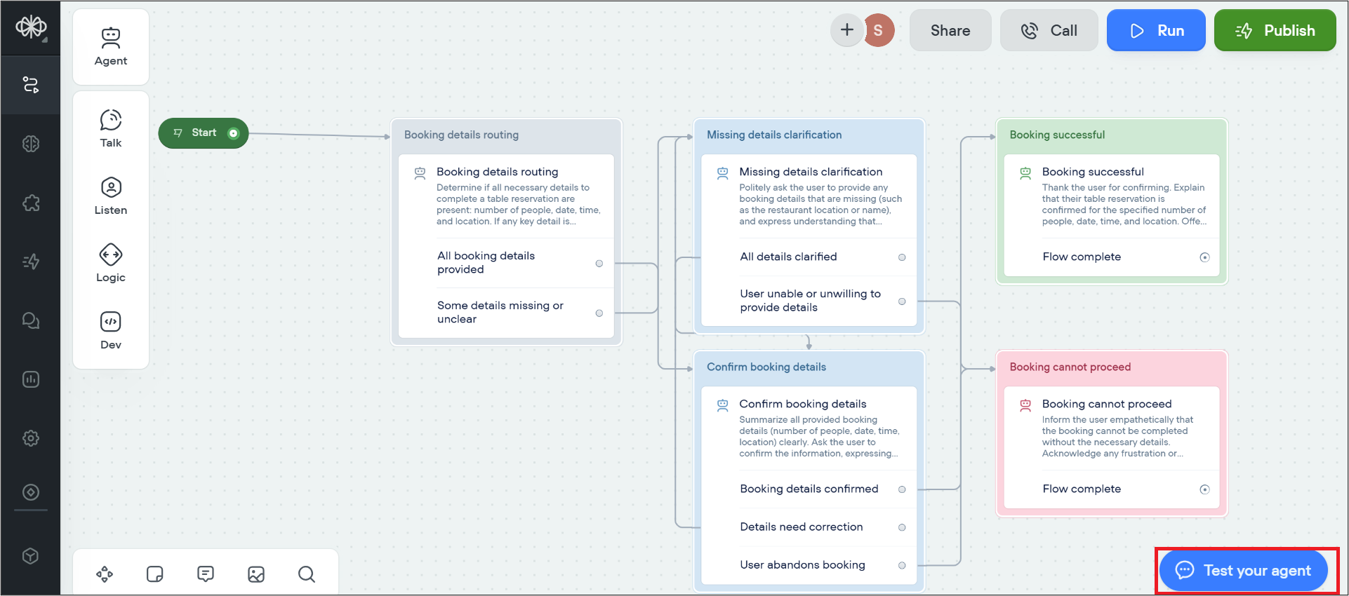Click the 'All booking details provided' output port
The width and height of the screenshot is (1349, 596).
tap(599, 264)
